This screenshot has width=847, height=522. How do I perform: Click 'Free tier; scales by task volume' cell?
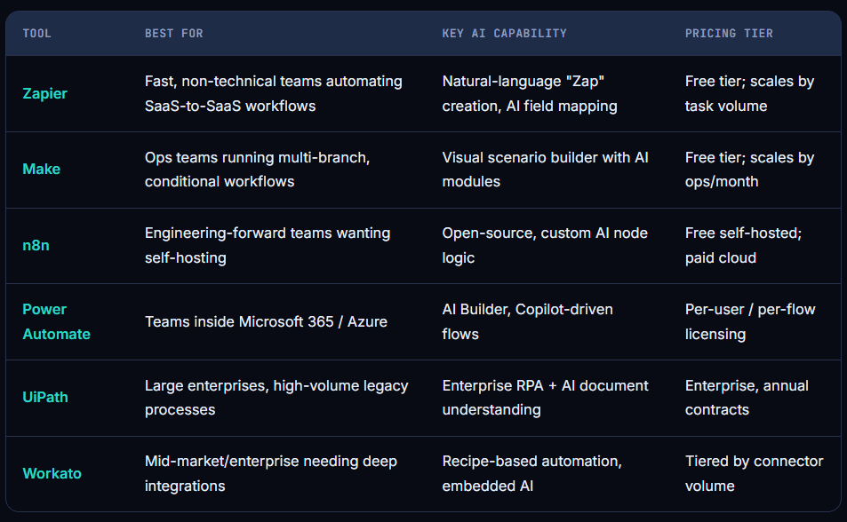(750, 93)
